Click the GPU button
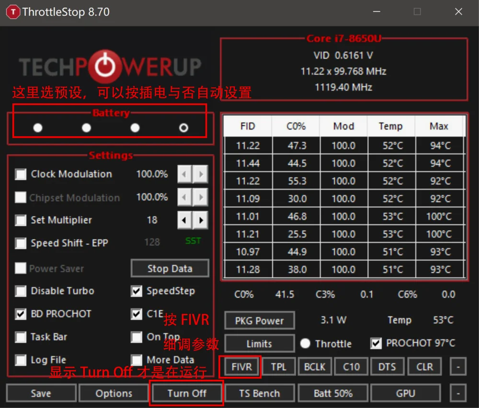This screenshot has height=408, width=479. click(x=406, y=393)
